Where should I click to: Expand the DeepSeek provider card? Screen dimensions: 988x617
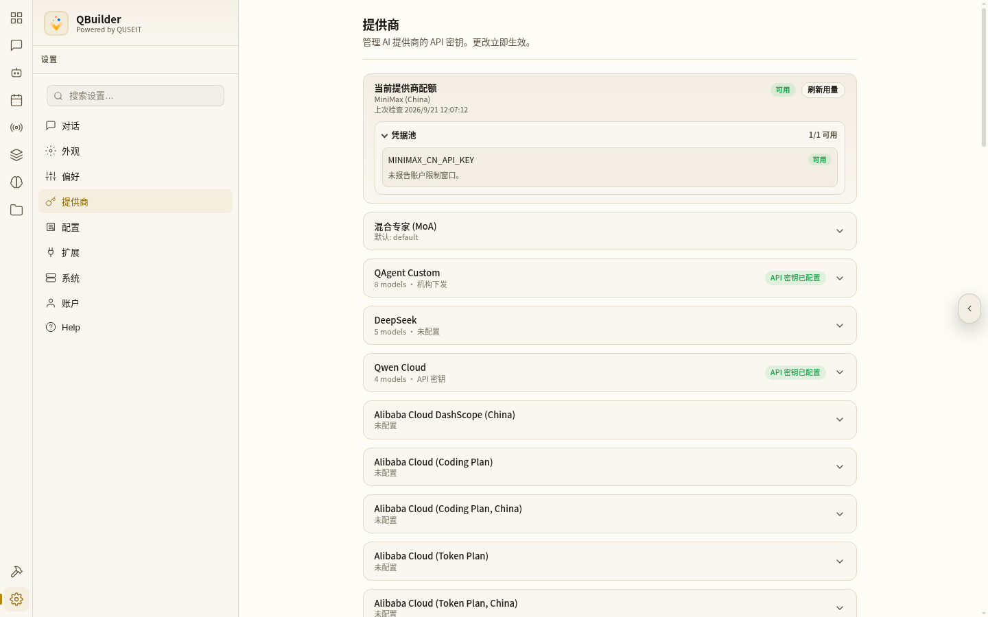click(840, 326)
